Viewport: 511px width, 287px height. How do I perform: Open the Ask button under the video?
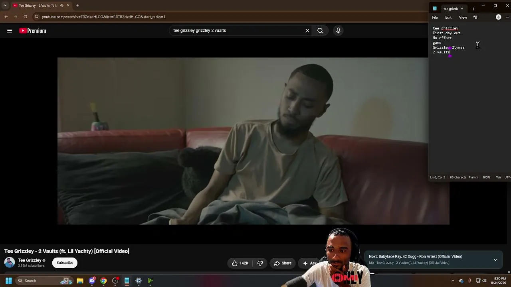coord(309,263)
